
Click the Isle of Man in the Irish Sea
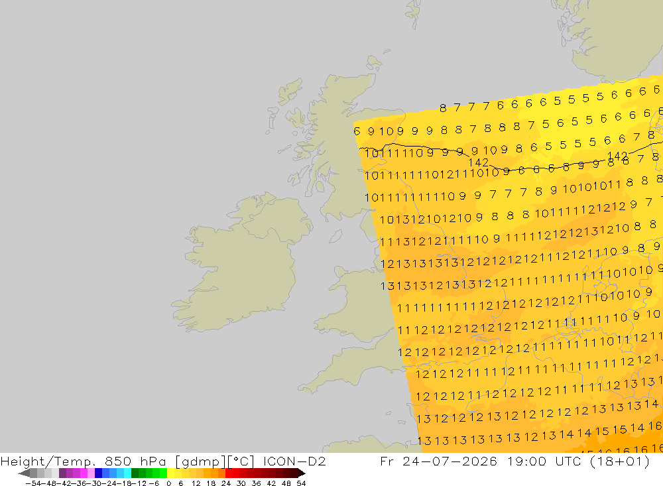[336, 236]
